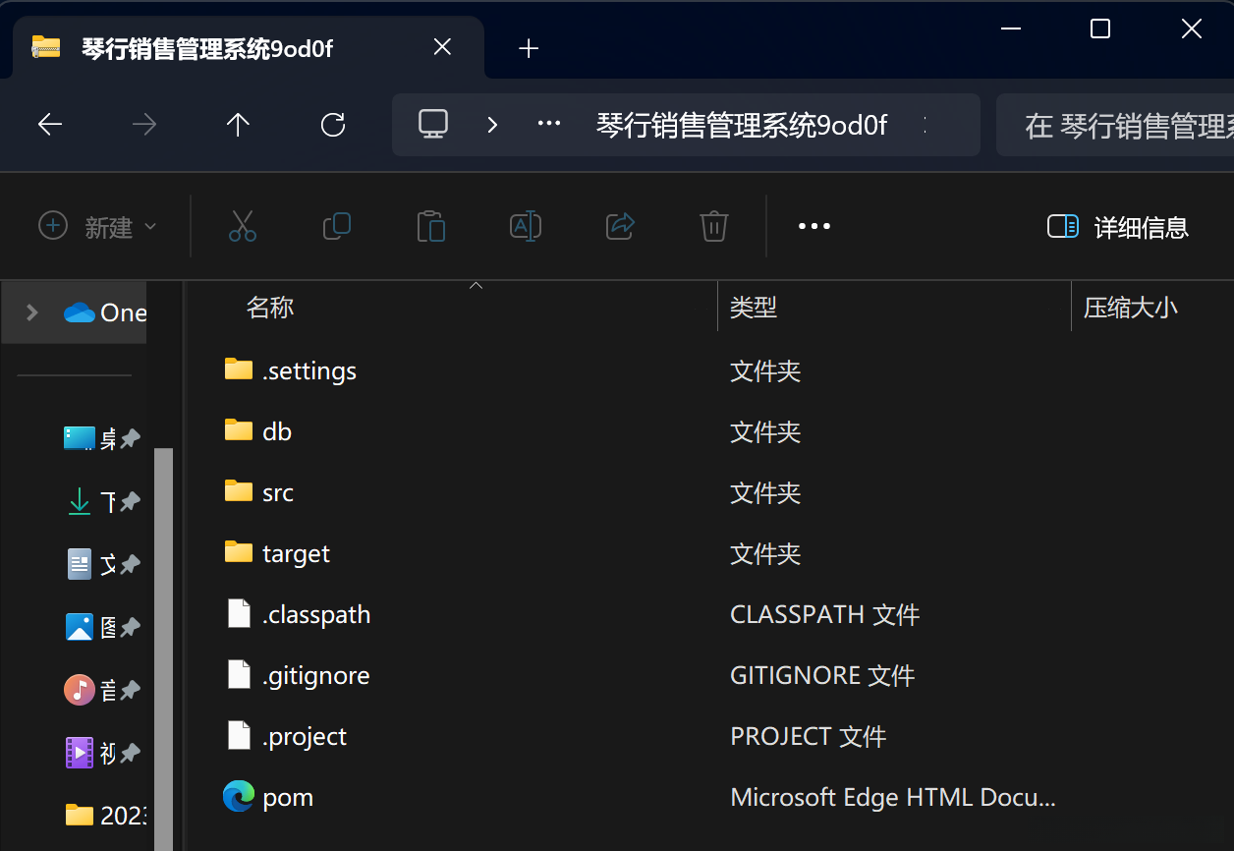The width and height of the screenshot is (1234, 851).
Task: Select the pom Edge HTML file
Action: tap(288, 797)
